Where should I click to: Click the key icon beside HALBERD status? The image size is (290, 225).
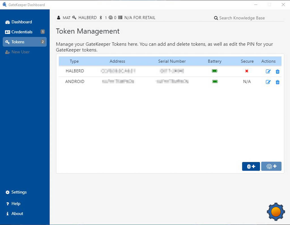click(x=74, y=18)
